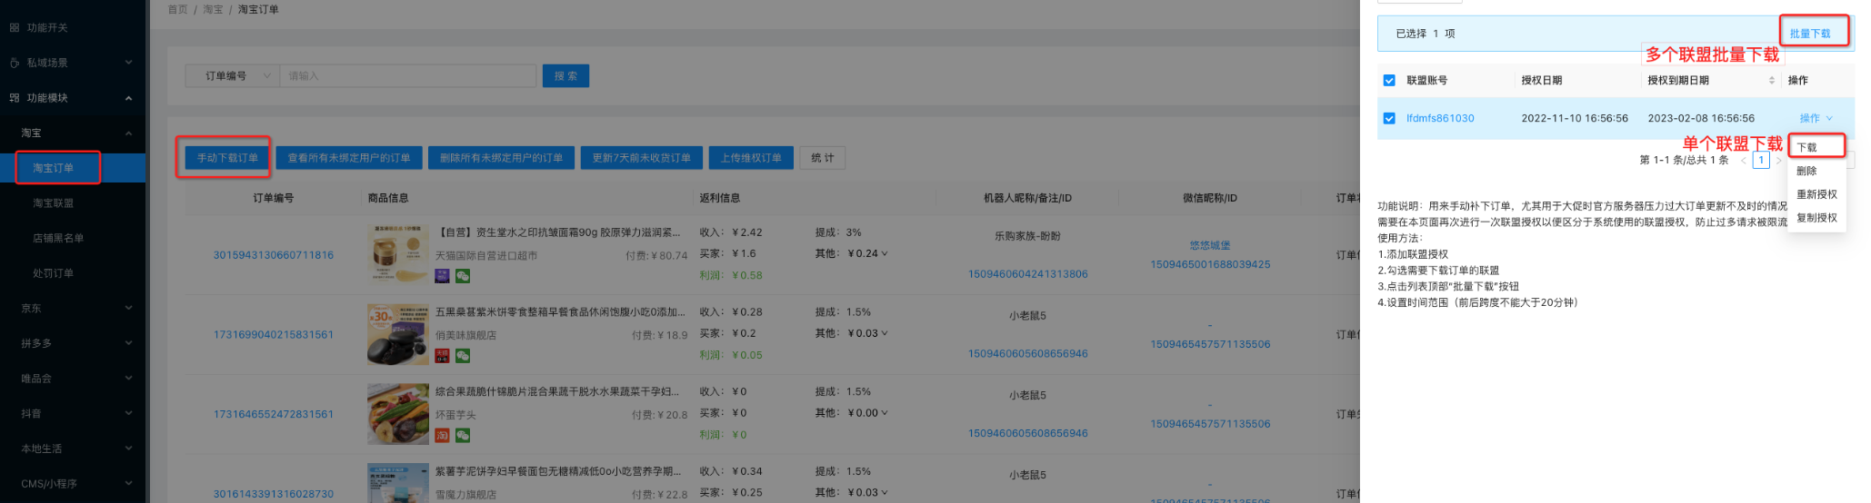
Task: Click WeChat ID 1509465001688039425 link
Action: click(1210, 265)
